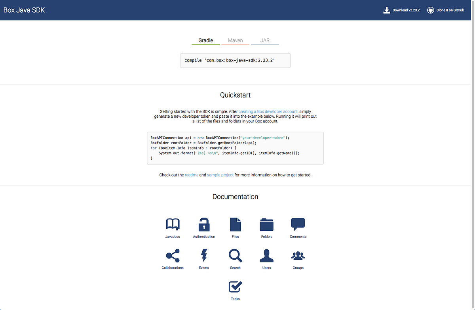Select the Gradle tab

coord(205,40)
